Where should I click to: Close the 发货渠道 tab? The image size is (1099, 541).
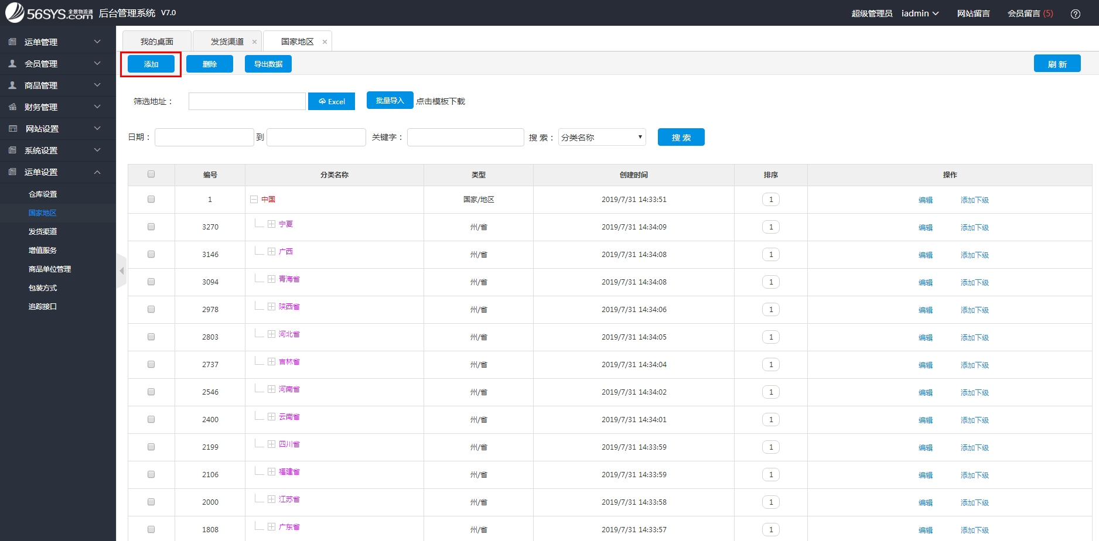coord(254,42)
